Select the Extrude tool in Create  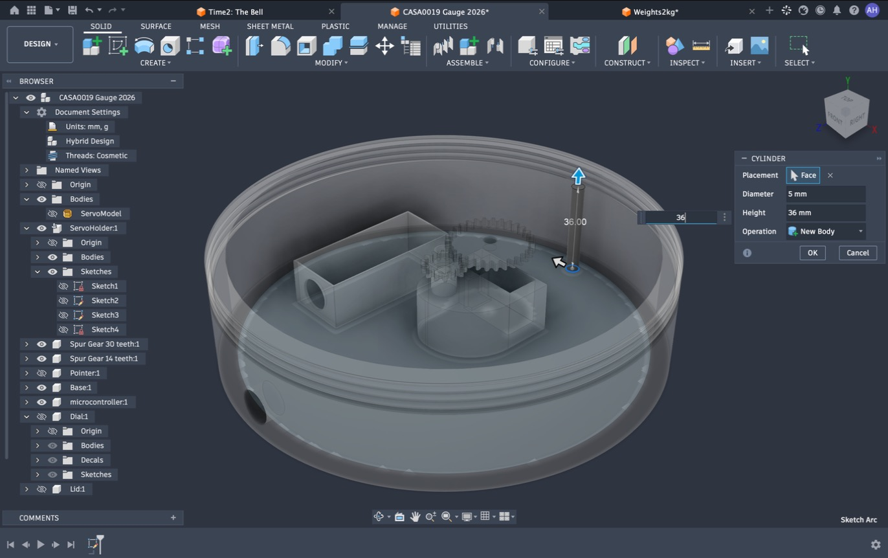[x=144, y=46]
